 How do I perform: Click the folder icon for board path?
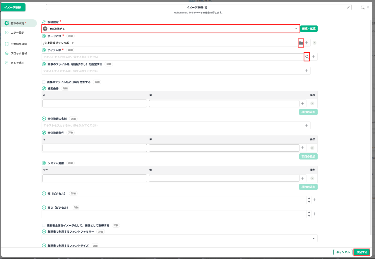(301, 43)
